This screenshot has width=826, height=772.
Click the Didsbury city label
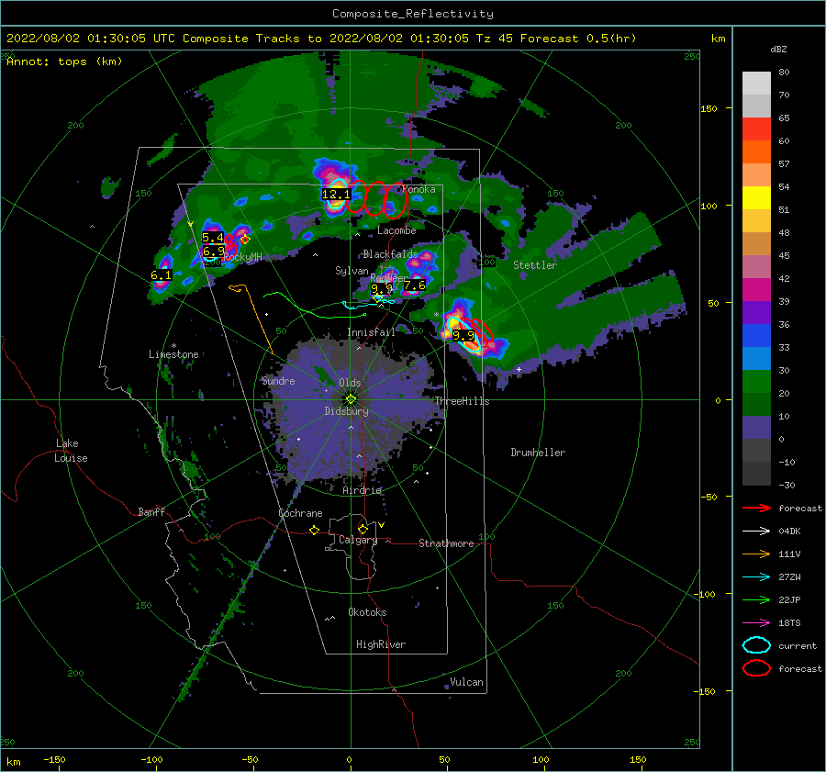click(x=346, y=411)
